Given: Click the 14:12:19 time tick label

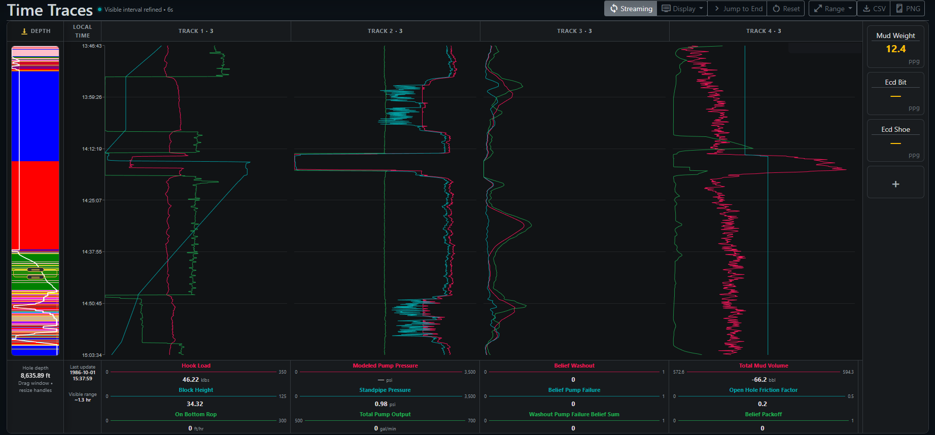Looking at the screenshot, I should pyautogui.click(x=92, y=149).
